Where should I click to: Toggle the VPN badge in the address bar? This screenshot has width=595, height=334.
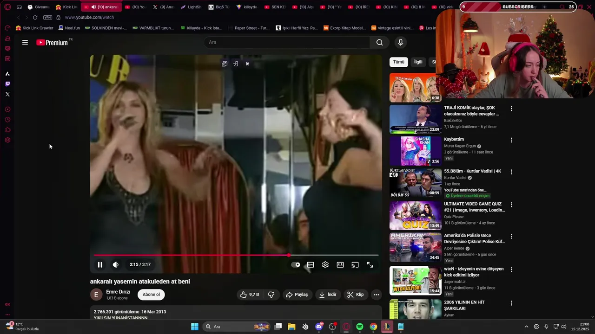tap(47, 17)
